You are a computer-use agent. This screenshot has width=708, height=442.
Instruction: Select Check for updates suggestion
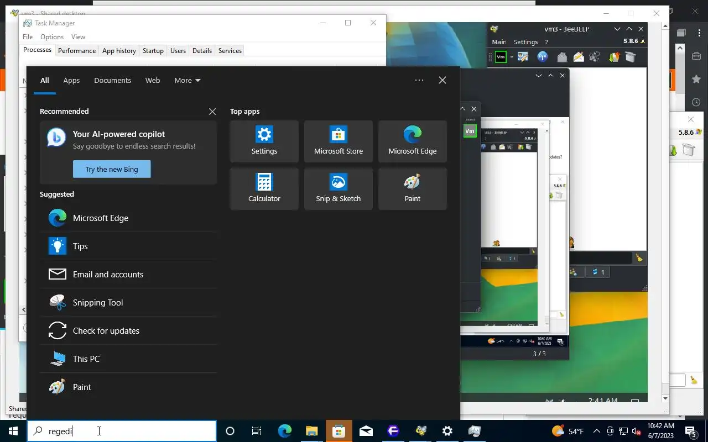point(128,331)
